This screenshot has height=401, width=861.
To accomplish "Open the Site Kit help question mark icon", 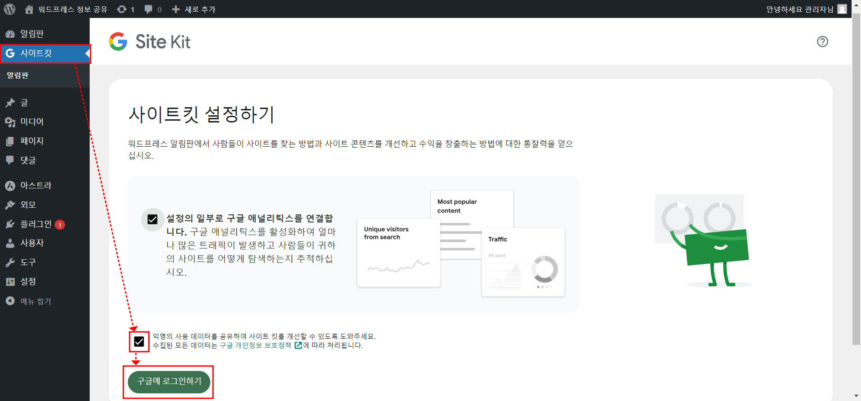I will pos(822,42).
